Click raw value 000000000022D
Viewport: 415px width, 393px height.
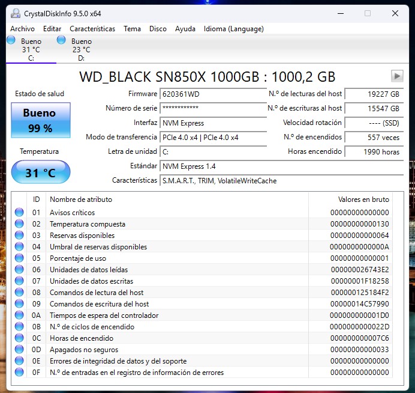pyautogui.click(x=359, y=326)
